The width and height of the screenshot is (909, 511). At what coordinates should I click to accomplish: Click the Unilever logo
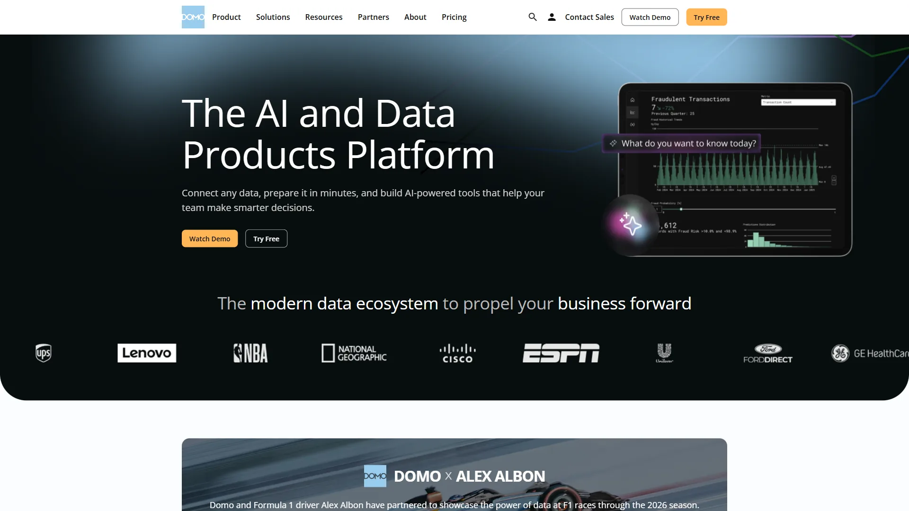(x=664, y=353)
